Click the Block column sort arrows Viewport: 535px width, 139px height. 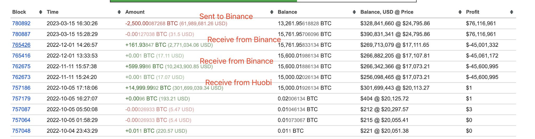pos(40,12)
